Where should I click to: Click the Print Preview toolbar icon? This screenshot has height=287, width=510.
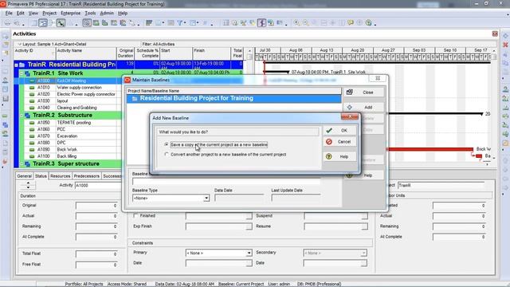click(x=16, y=23)
